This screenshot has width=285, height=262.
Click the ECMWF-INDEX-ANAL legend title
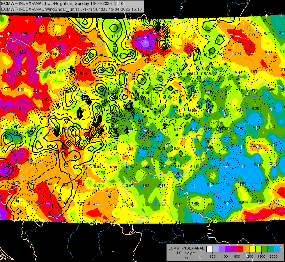click(186, 248)
